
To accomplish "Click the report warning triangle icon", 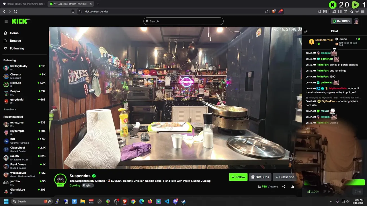I will tap(293, 187).
